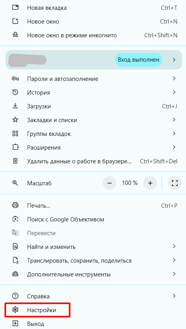The height and width of the screenshot is (329, 186).
Task: Click the new window icon beside Новое окно
Action: pos(15,22)
